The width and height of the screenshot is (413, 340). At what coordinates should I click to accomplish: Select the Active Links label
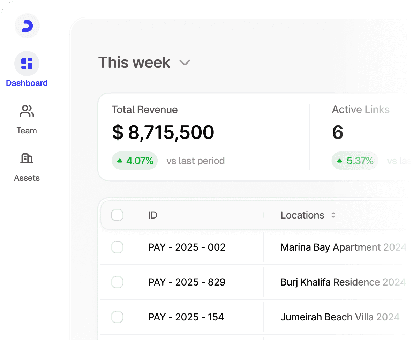(x=361, y=110)
